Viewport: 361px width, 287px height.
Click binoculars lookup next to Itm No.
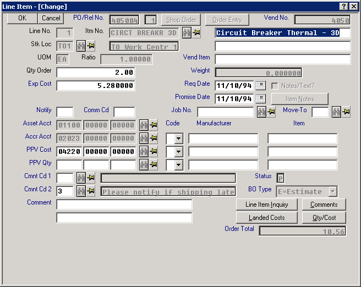[x=187, y=32]
